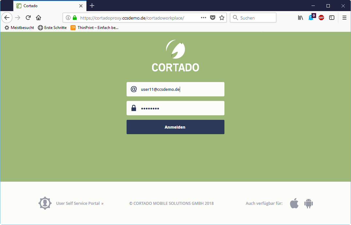Click the forward navigation arrow
Viewport: 351px width, 225px height.
pyautogui.click(x=18, y=18)
